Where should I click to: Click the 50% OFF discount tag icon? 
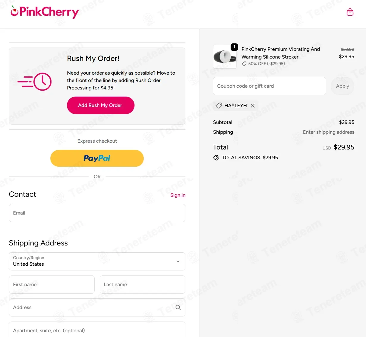click(244, 64)
